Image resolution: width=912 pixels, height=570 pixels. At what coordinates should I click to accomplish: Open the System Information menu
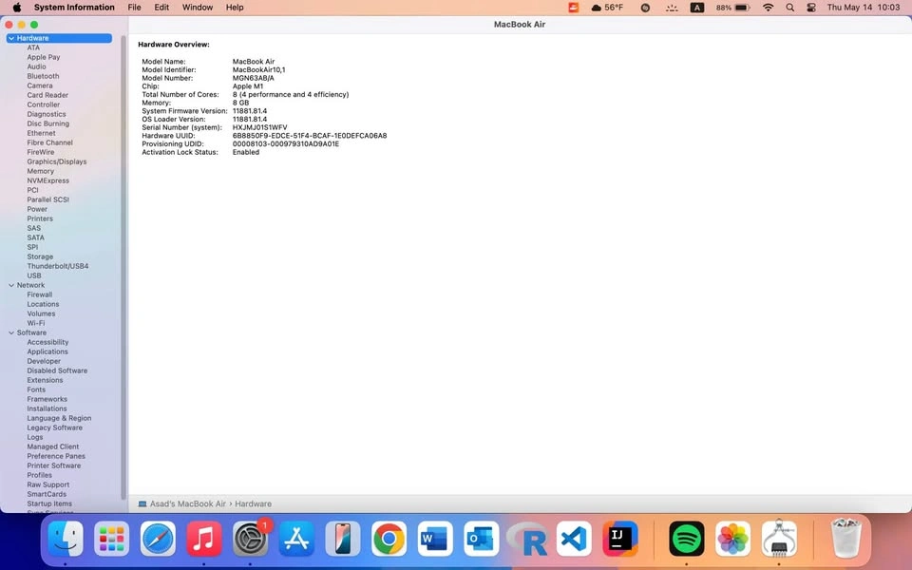(x=74, y=8)
